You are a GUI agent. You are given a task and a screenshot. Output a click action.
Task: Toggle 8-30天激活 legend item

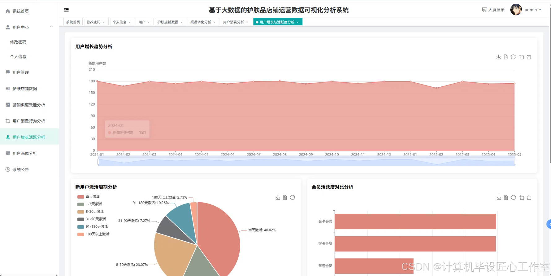pos(90,212)
